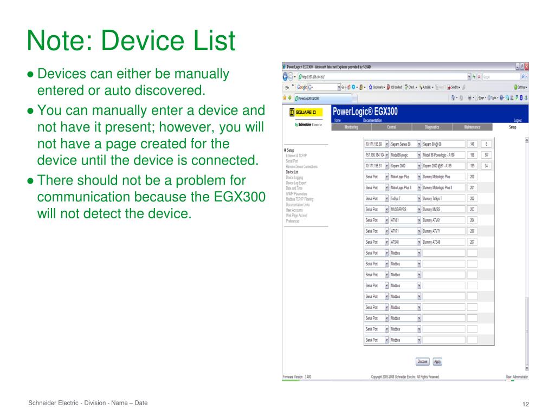Click the browser Home icon in command bar

point(454,97)
